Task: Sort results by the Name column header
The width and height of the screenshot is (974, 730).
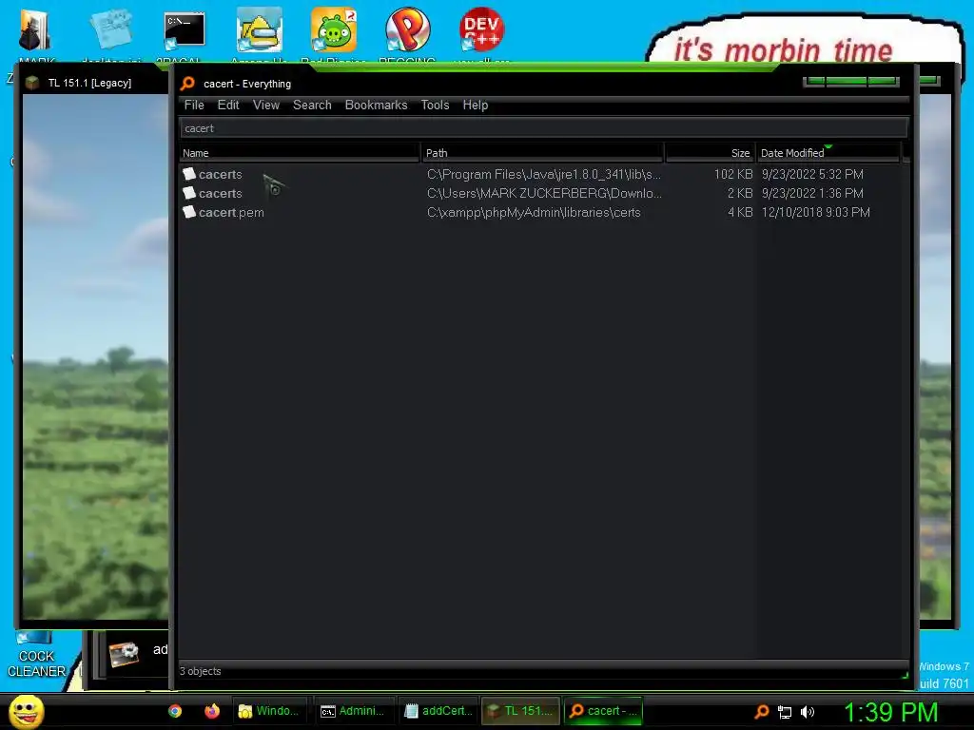Action: point(300,153)
